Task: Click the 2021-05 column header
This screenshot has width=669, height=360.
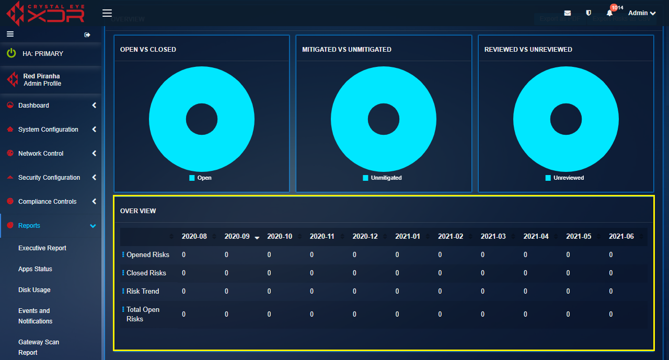Action: (x=579, y=237)
